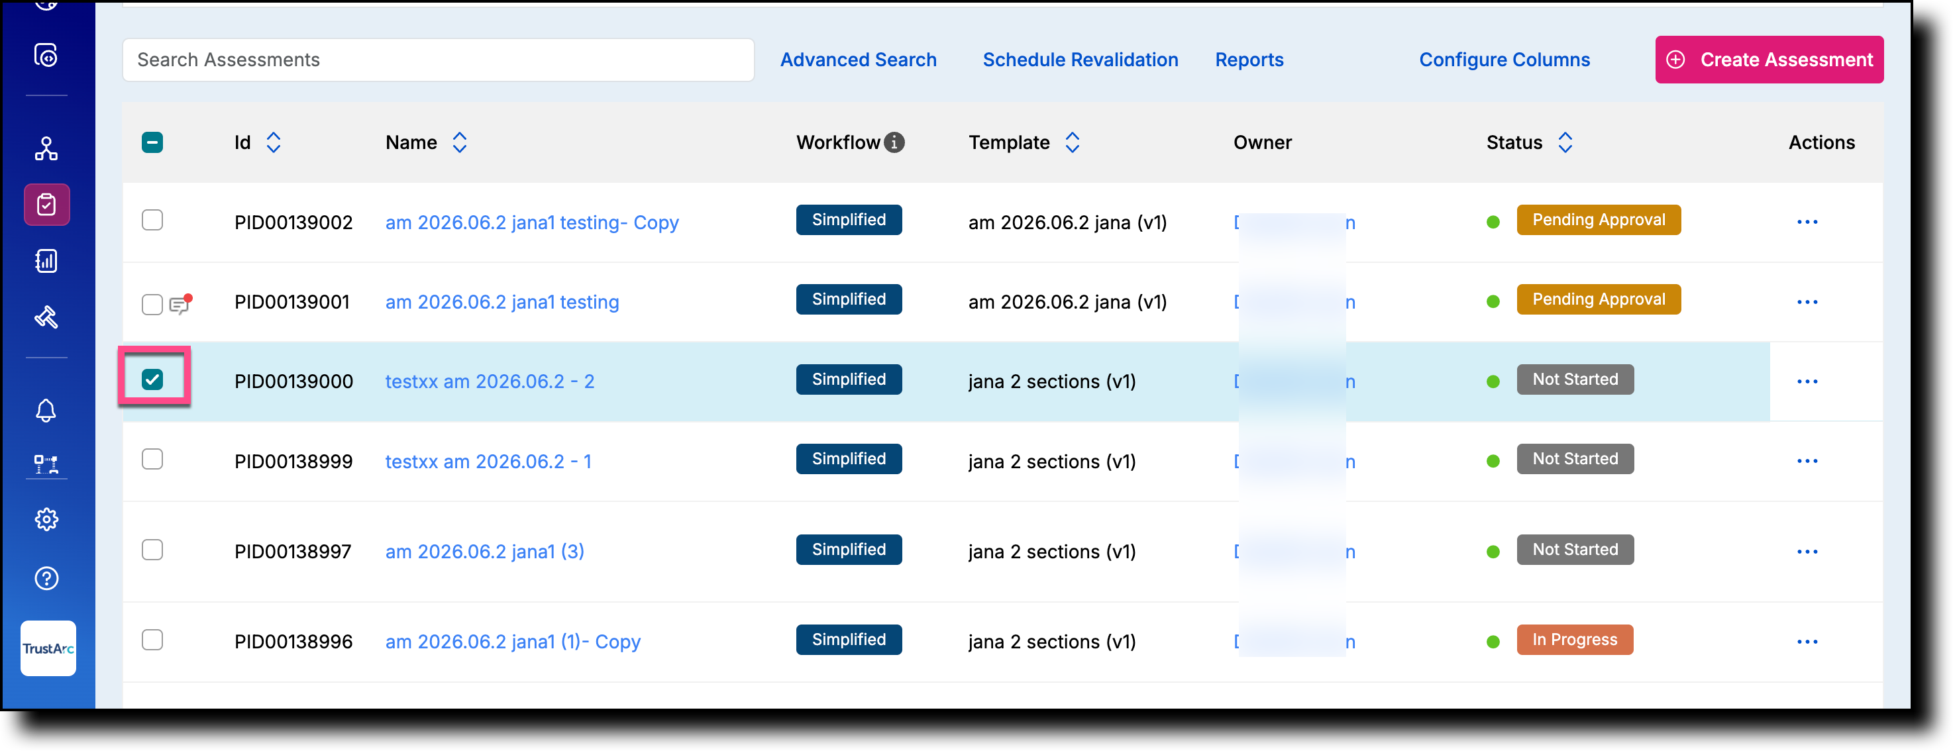Click the TrustArc logo
The image size is (1953, 751).
(48, 649)
